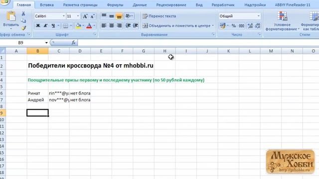Toggle underline formatting (Ч)
319x179 pixels.
click(53, 25)
